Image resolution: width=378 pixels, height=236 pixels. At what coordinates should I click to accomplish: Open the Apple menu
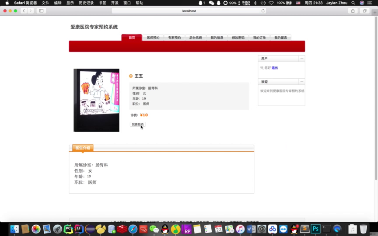pos(7,3)
